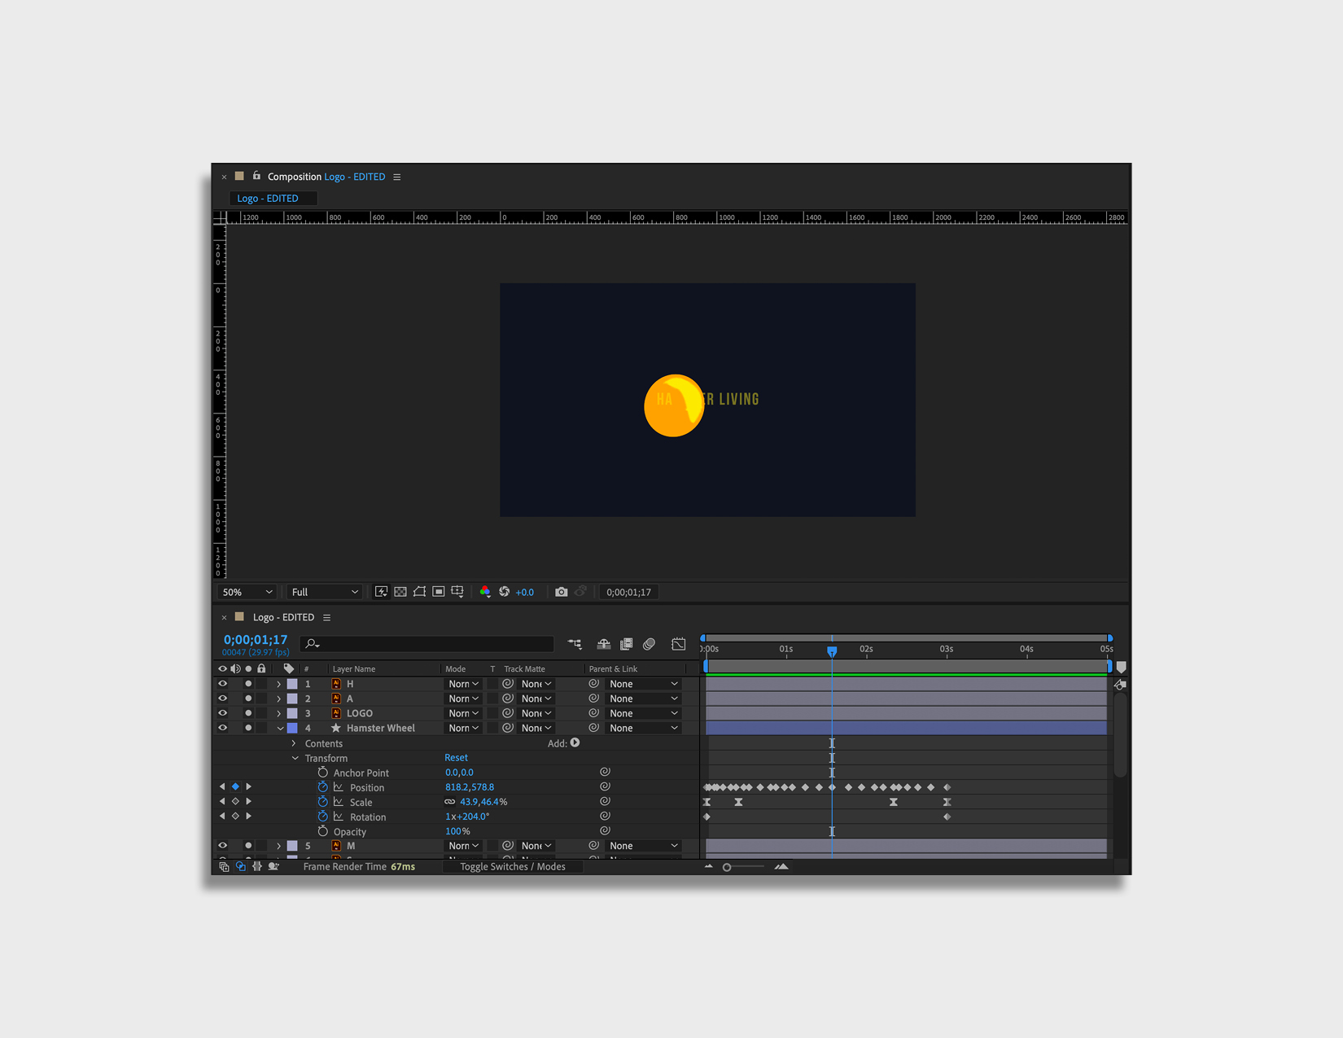Click Reset Exposure icon
1343x1038 pixels.
tap(505, 592)
